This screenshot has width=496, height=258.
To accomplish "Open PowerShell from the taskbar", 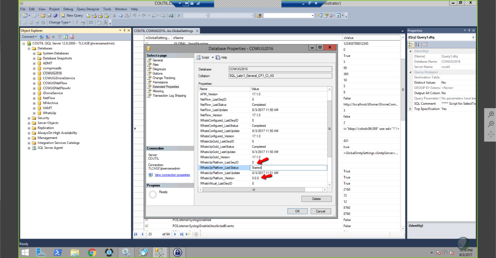I will coord(57,252).
